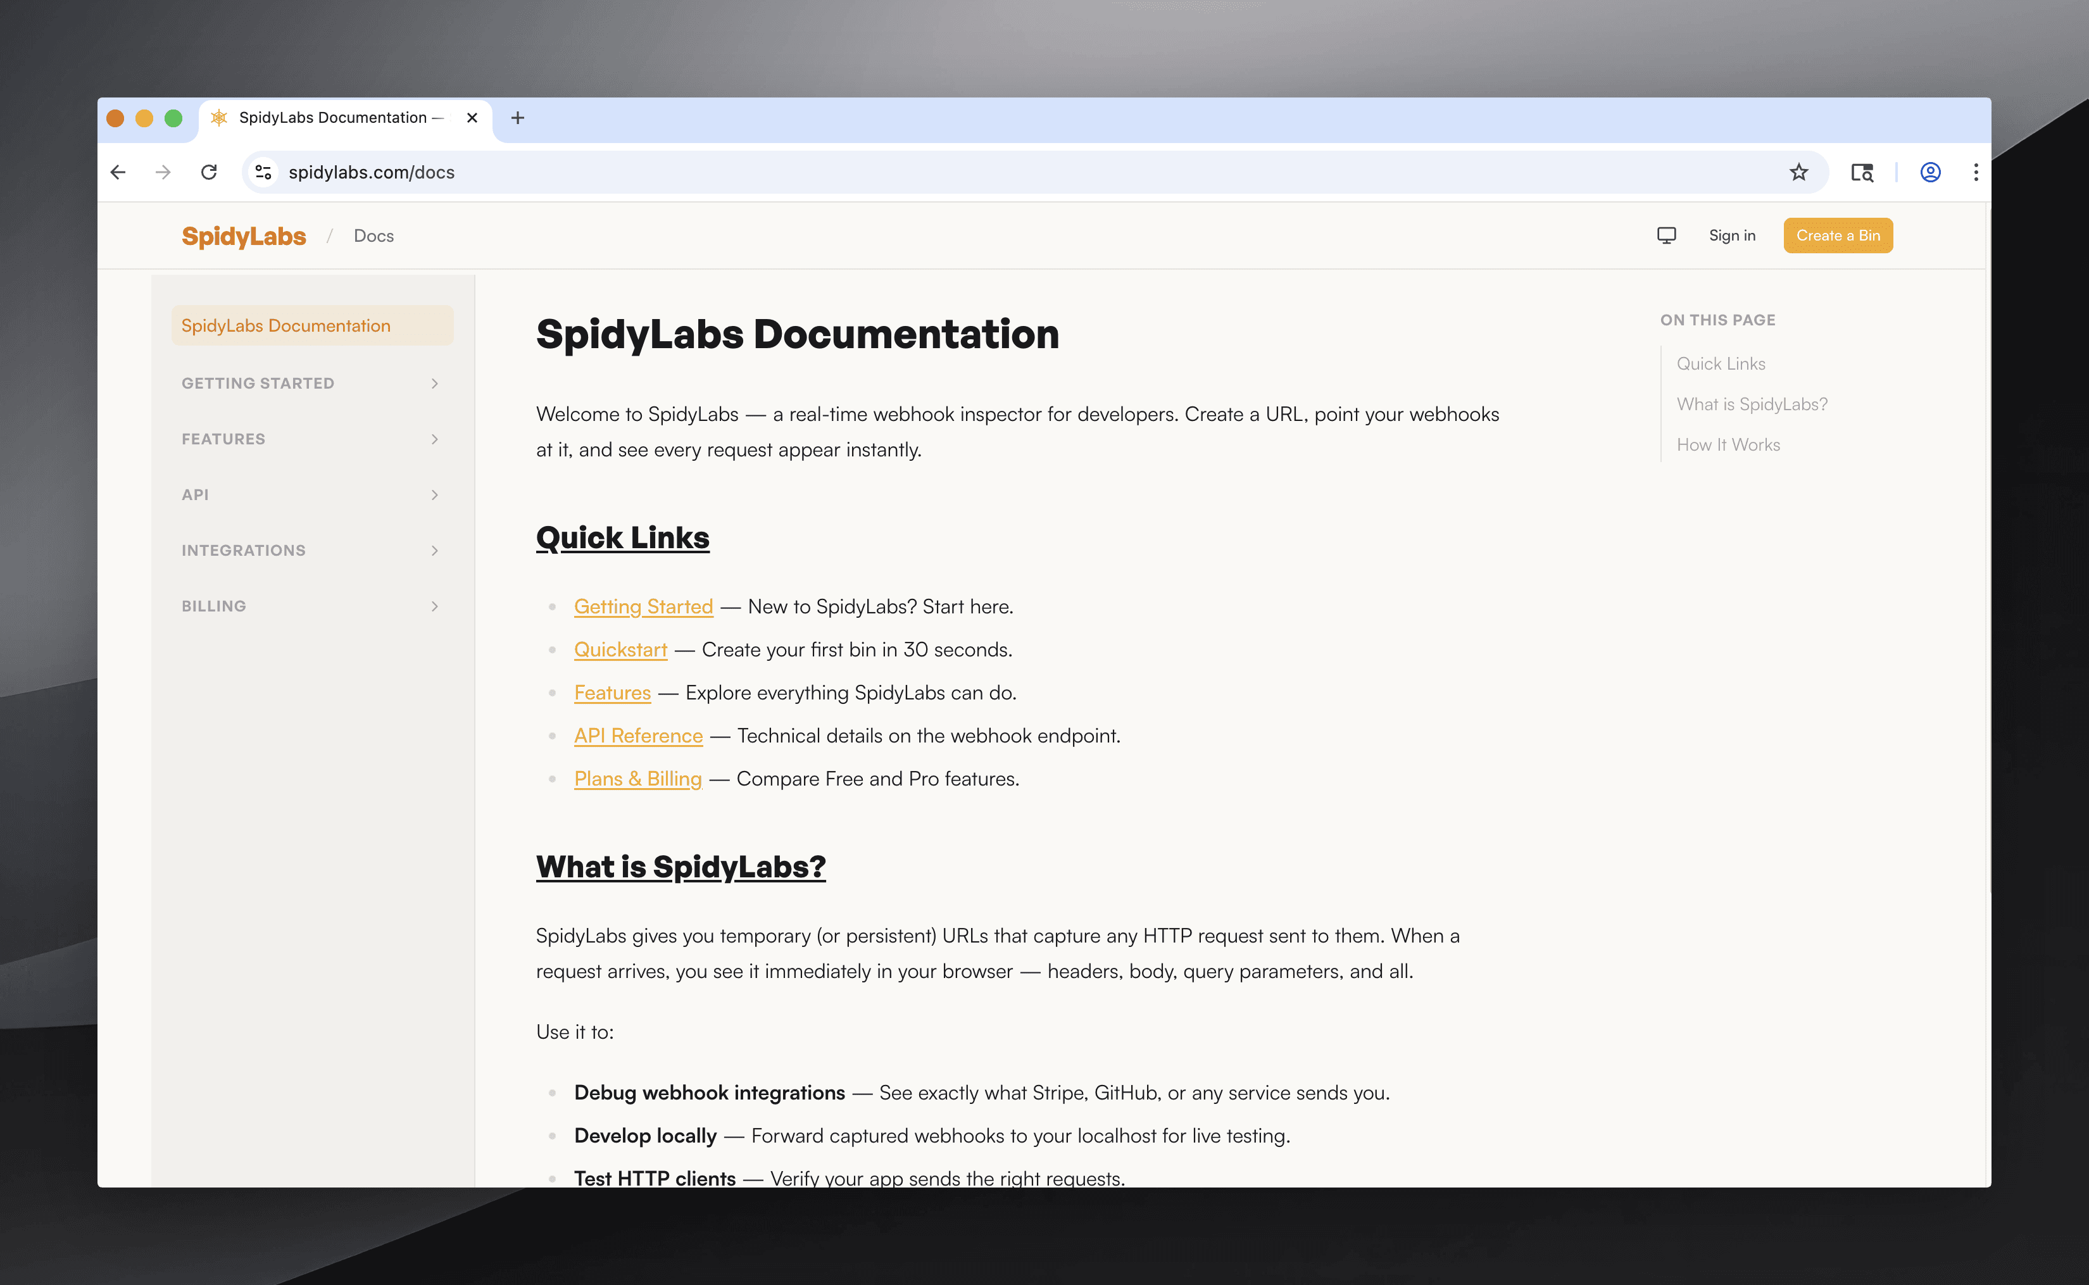Go back to the previous page
Screen dimensions: 2089x1285
[118, 172]
